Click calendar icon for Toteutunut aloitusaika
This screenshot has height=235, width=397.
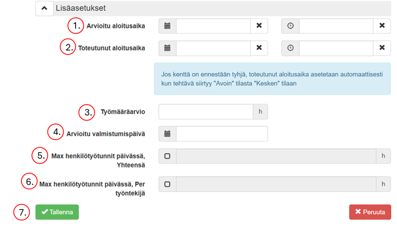pyautogui.click(x=167, y=48)
